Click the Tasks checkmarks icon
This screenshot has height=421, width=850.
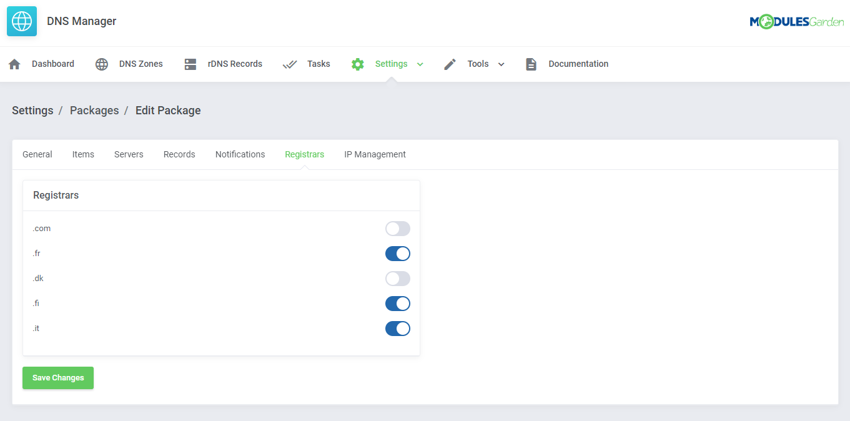click(x=289, y=64)
